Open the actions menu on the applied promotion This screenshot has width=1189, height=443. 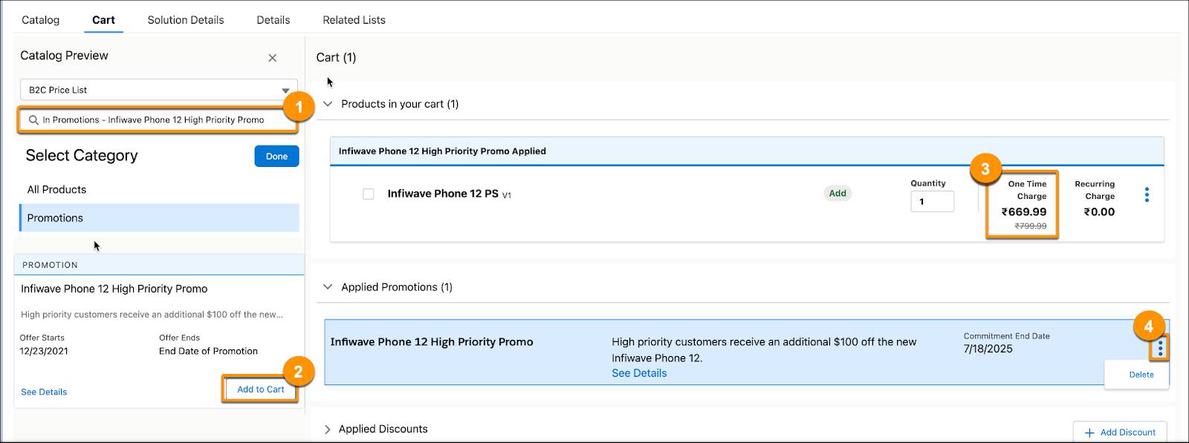pos(1160,347)
